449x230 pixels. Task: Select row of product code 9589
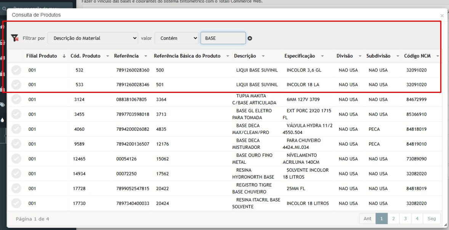16,144
